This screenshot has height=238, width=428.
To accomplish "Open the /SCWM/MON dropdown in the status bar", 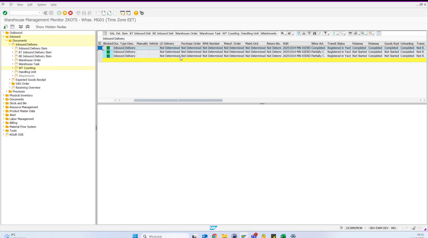I will pyautogui.click(x=365, y=228).
